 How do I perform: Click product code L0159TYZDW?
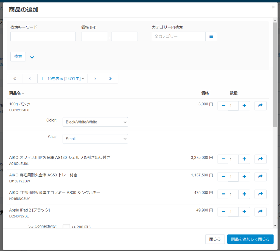[20, 181]
